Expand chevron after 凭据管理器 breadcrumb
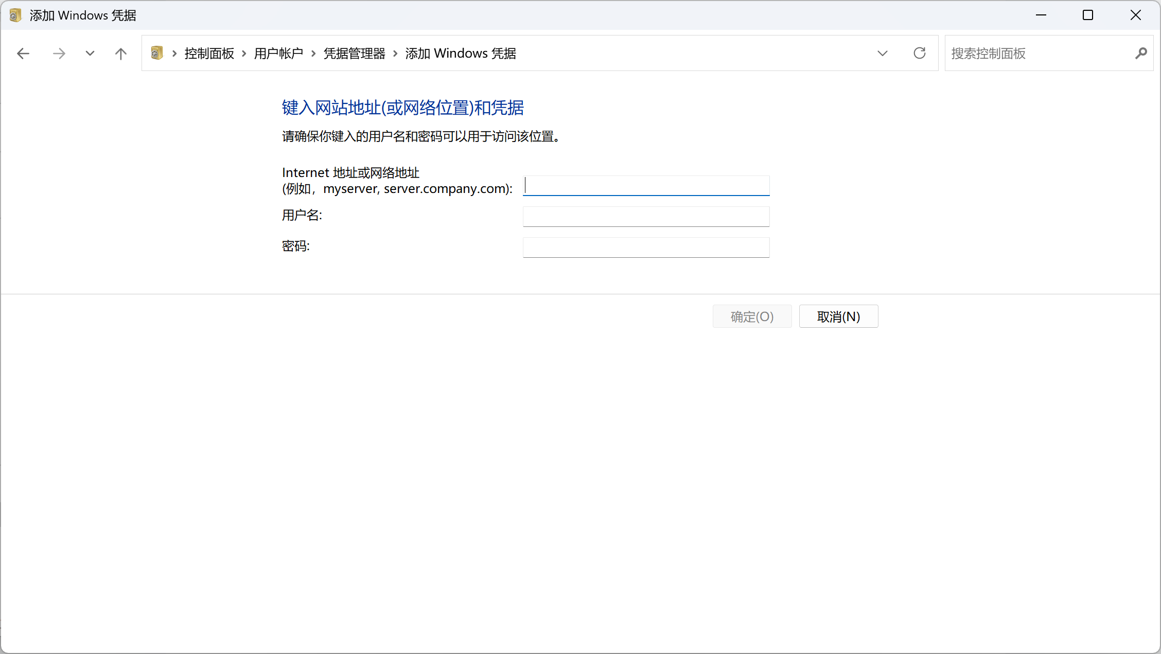The width and height of the screenshot is (1161, 654). tap(395, 54)
